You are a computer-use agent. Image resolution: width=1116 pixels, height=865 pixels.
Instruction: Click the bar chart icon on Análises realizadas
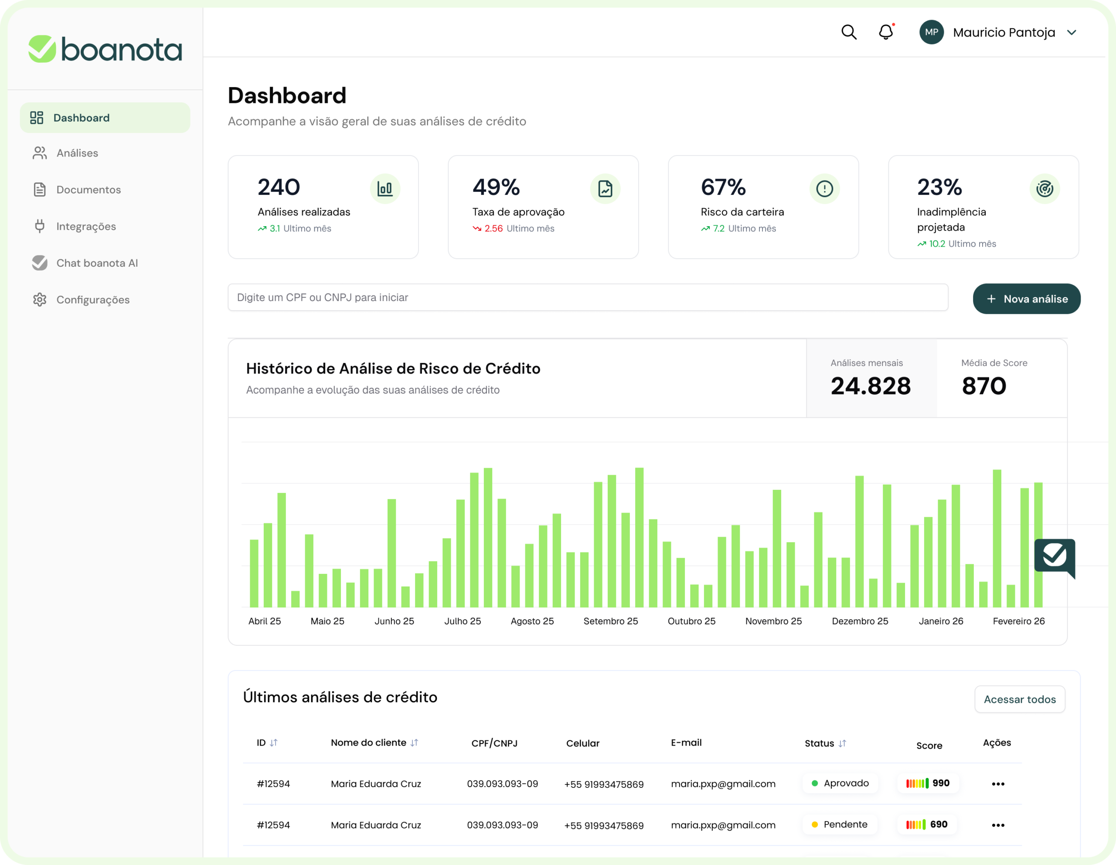click(385, 189)
